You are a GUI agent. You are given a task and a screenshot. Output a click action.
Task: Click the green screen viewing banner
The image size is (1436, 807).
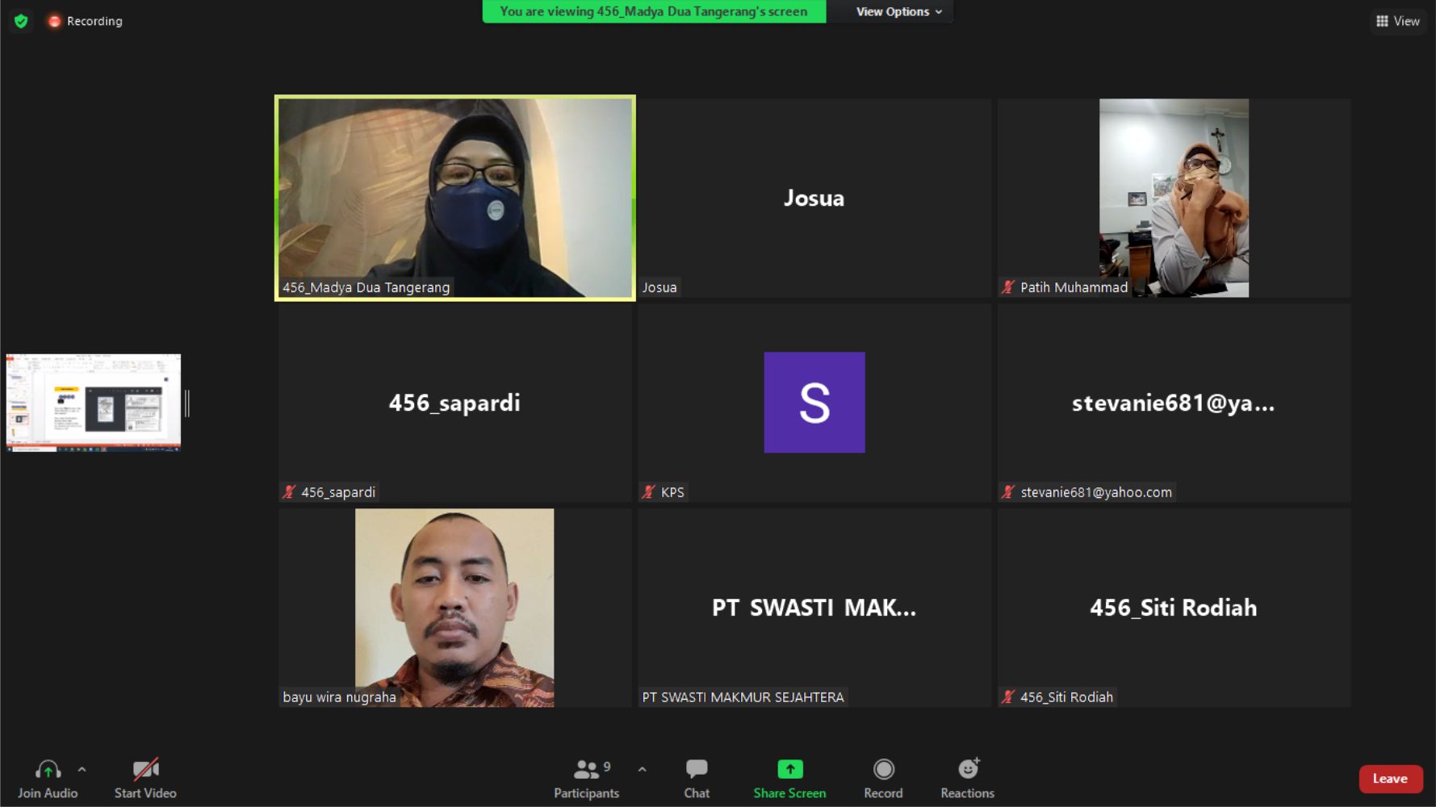[653, 11]
